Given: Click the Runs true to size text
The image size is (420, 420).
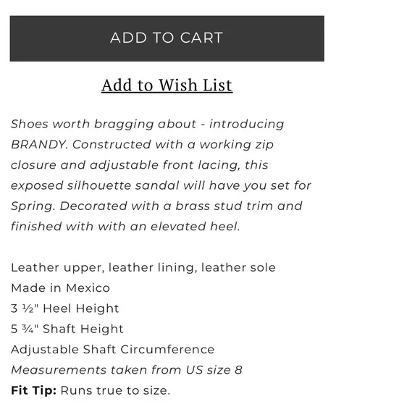Looking at the screenshot, I should coord(115,390).
